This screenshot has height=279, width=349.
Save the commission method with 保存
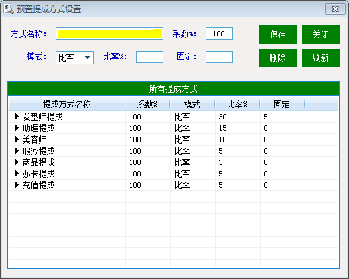click(278, 34)
